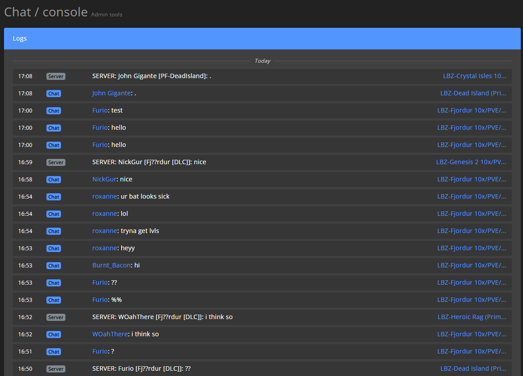Click Furio's name on the 'hello' message
This screenshot has height=376, width=523.
point(99,128)
